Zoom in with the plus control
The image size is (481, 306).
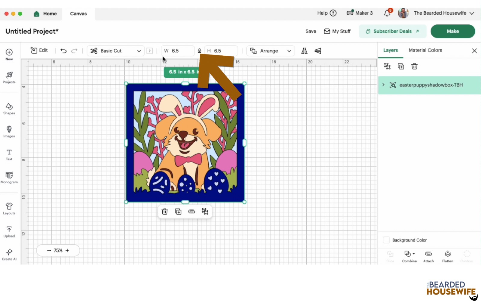click(68, 250)
